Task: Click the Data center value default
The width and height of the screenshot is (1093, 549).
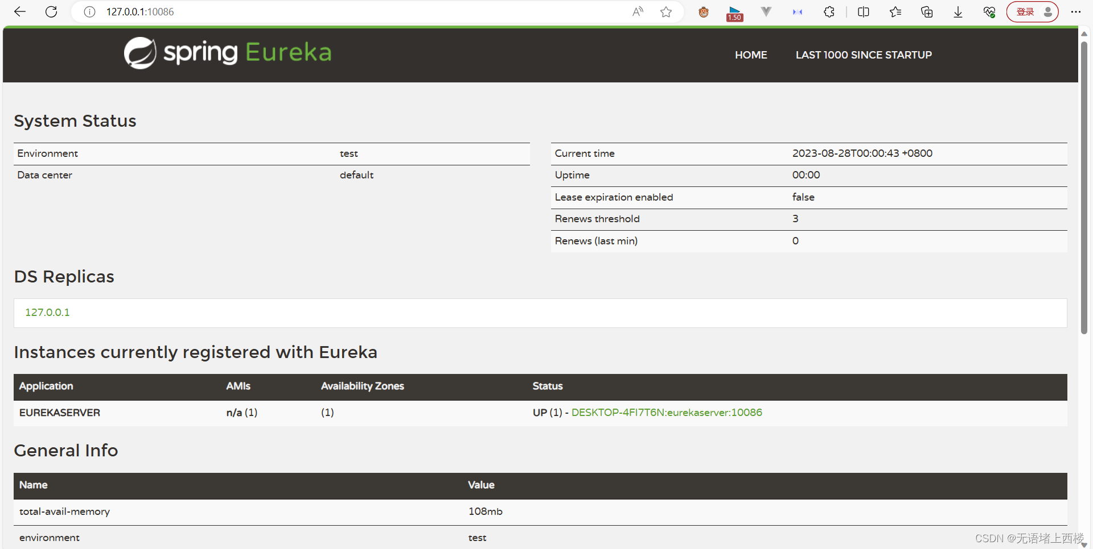Action: (x=356, y=175)
